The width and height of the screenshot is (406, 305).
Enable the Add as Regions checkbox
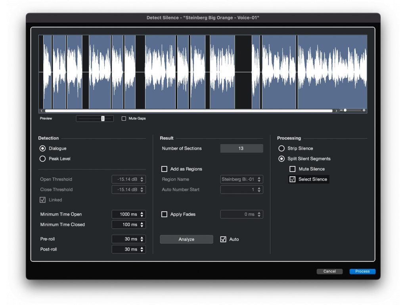click(x=164, y=169)
